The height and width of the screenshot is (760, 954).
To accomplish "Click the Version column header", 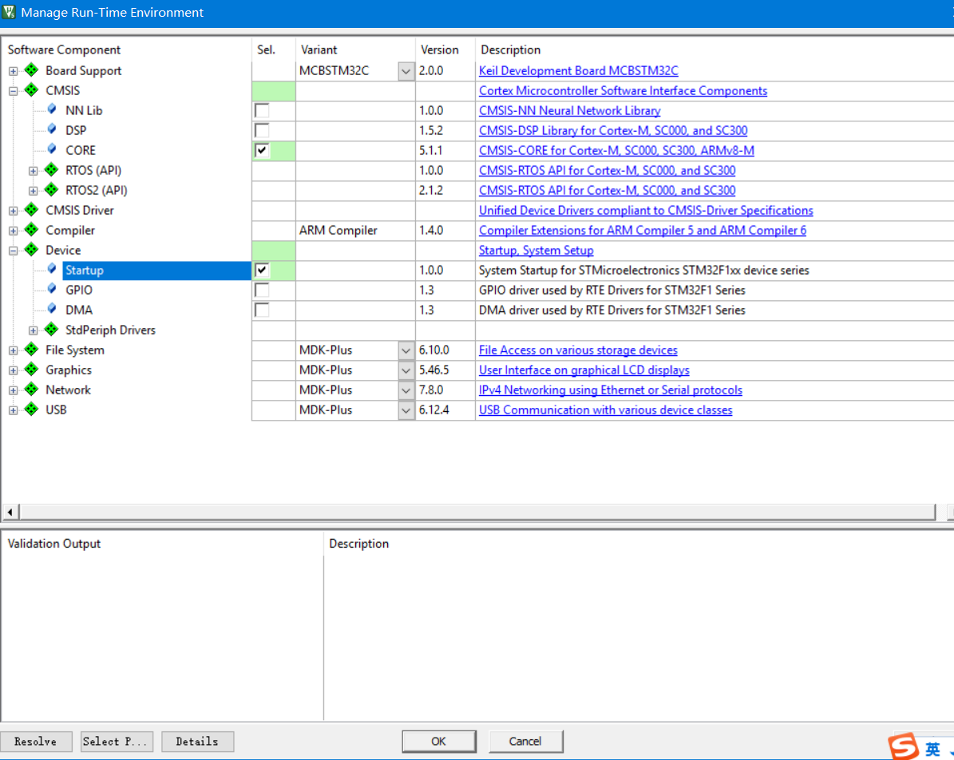I will pyautogui.click(x=445, y=50).
